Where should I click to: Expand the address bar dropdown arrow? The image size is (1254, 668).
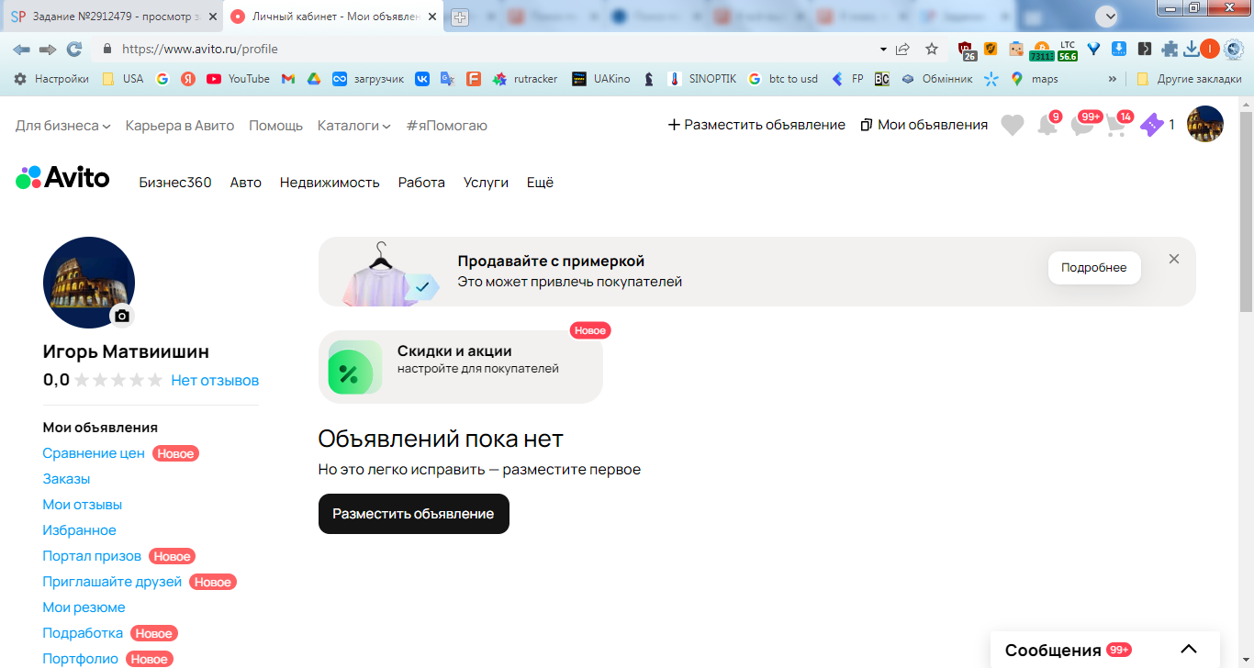(x=883, y=49)
